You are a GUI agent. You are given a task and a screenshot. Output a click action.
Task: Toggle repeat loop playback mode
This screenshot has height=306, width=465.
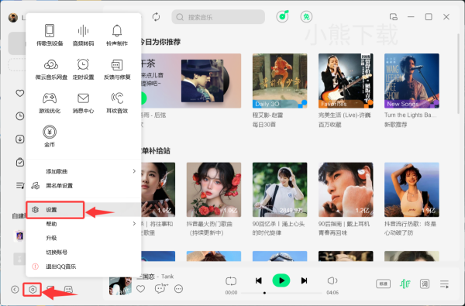pos(231,280)
